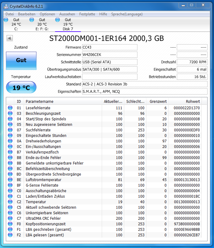Click status orb for Suchfehlerrate row
The image size is (214, 248).
tap(10, 130)
